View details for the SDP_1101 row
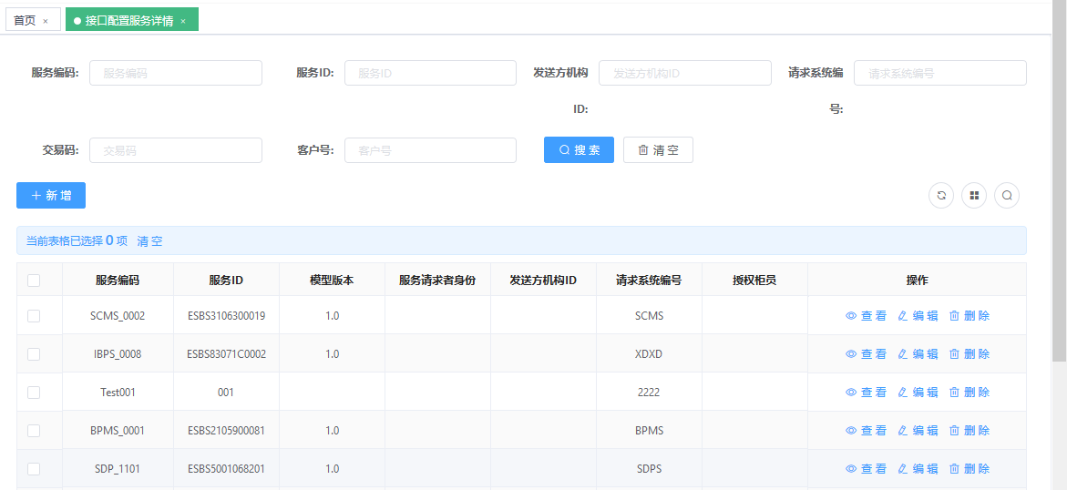Image resolution: width=1067 pixels, height=490 pixels. pyautogui.click(x=866, y=468)
